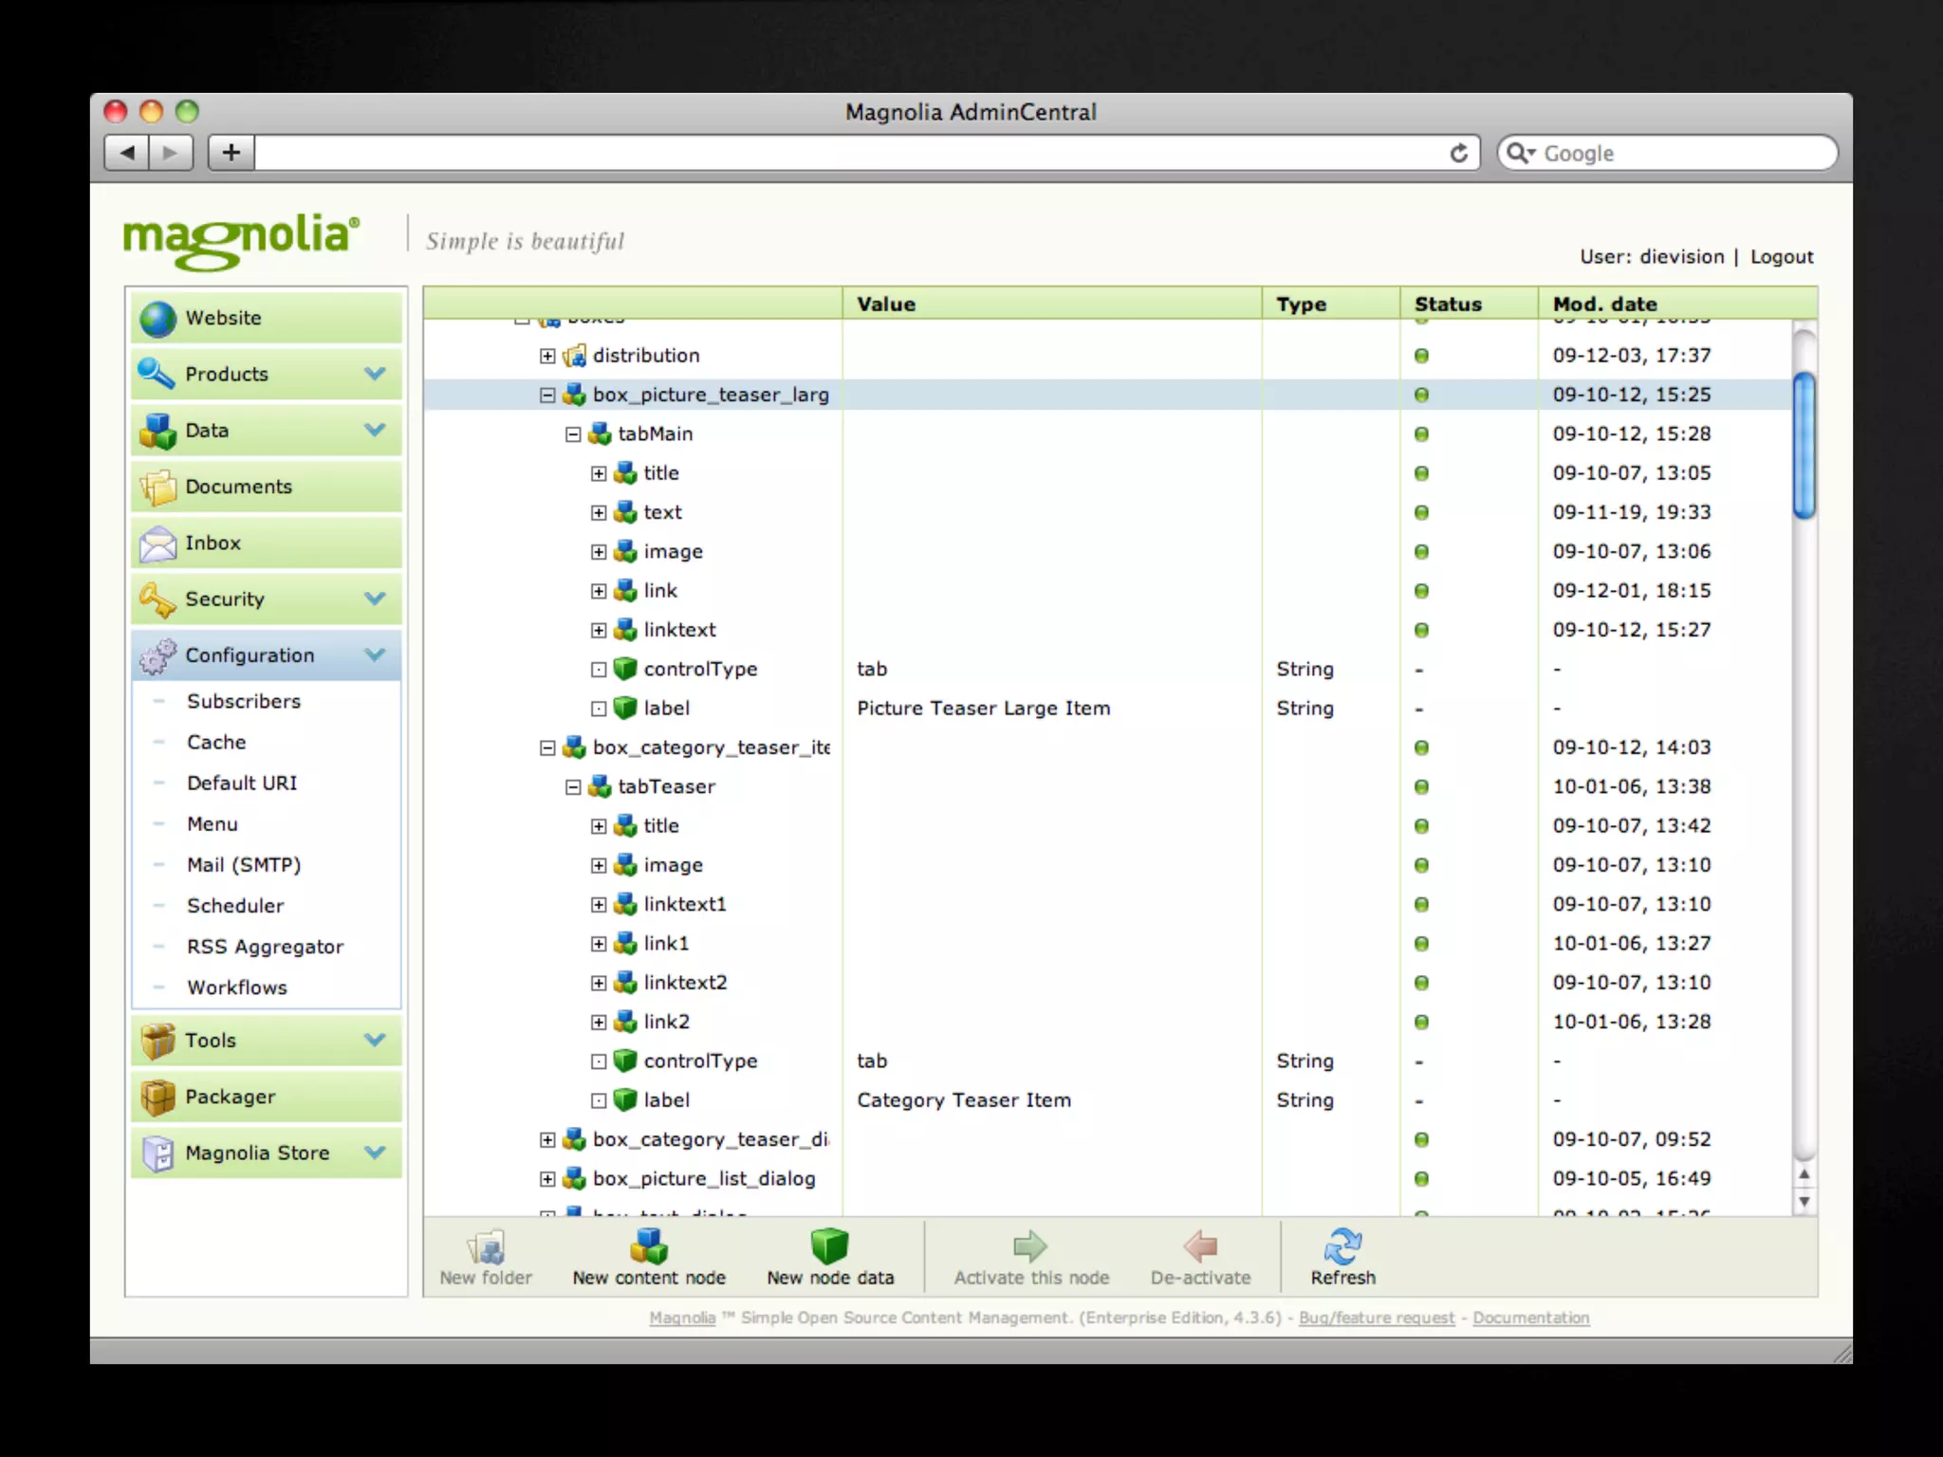
Task: Click the Value column header
Action: pyautogui.click(x=1051, y=304)
